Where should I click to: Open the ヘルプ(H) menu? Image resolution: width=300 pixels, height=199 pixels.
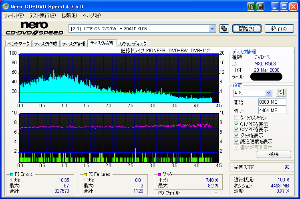point(92,16)
